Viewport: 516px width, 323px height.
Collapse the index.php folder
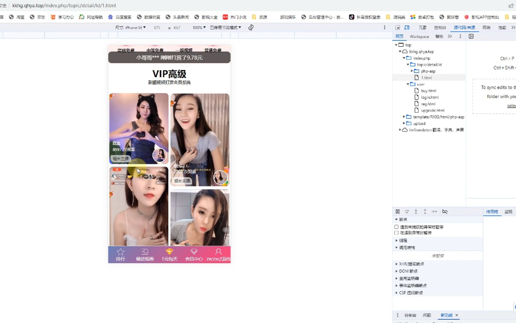click(x=404, y=58)
